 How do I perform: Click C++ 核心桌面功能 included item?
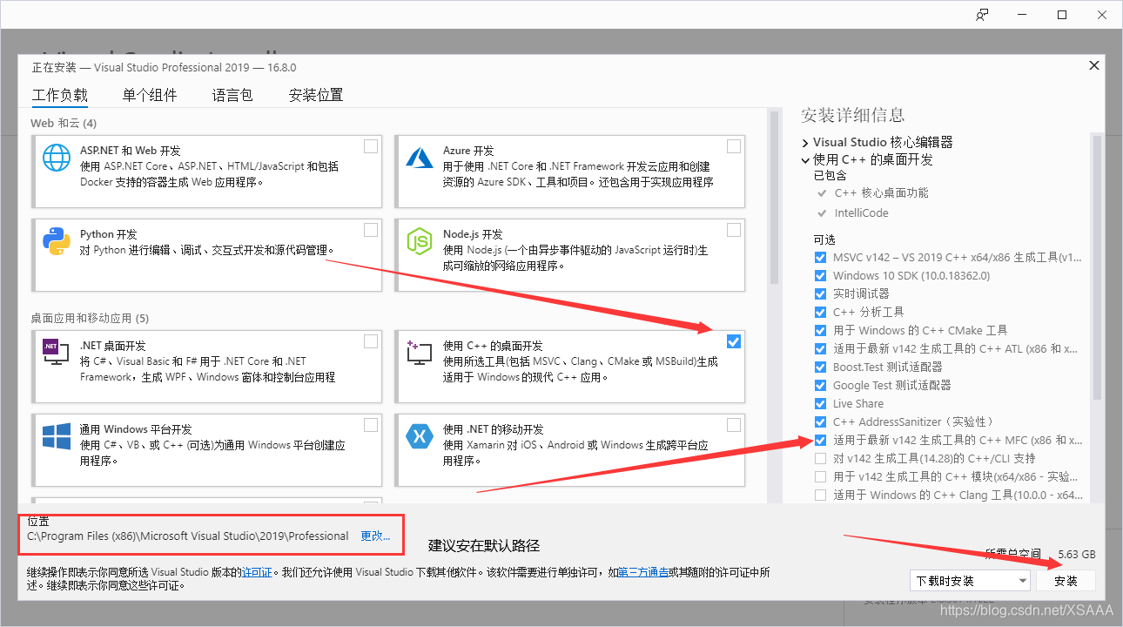coord(881,193)
